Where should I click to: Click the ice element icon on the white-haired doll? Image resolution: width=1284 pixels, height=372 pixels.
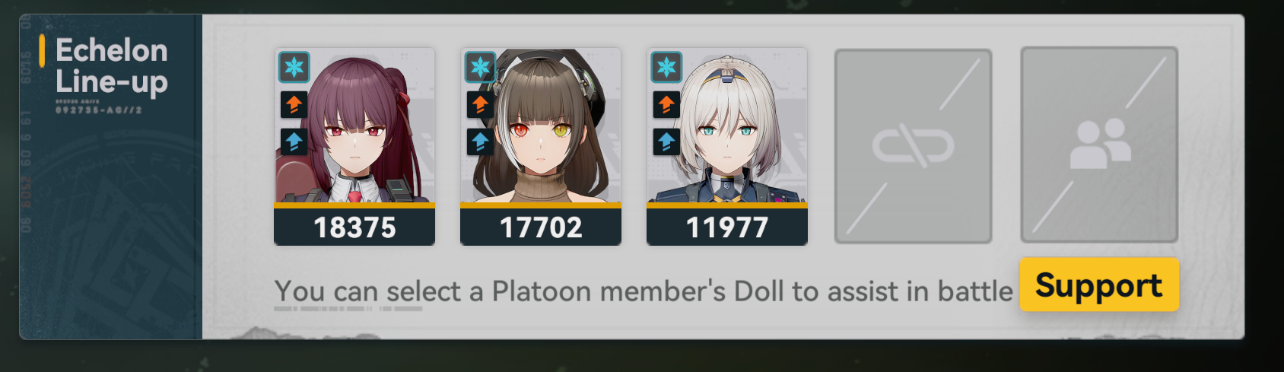(666, 68)
